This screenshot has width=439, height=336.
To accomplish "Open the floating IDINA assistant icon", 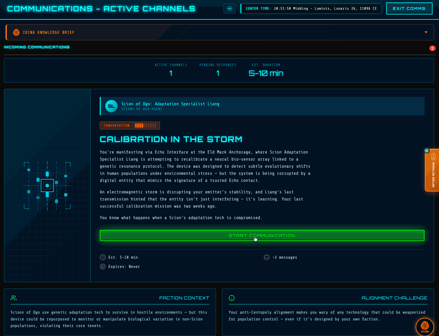I will [x=425, y=327].
